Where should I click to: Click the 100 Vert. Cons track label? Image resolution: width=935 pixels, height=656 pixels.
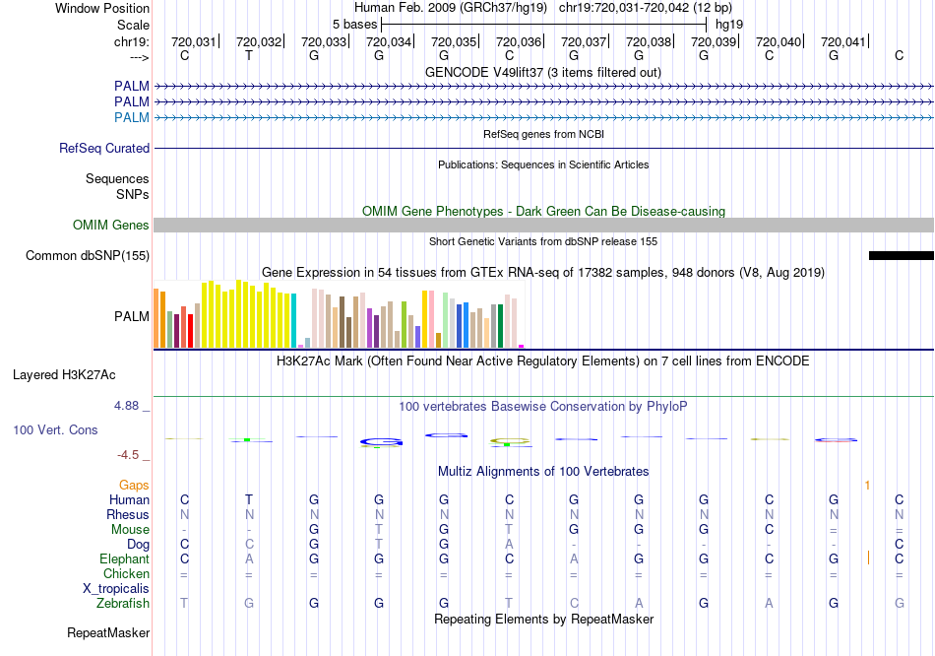click(55, 429)
